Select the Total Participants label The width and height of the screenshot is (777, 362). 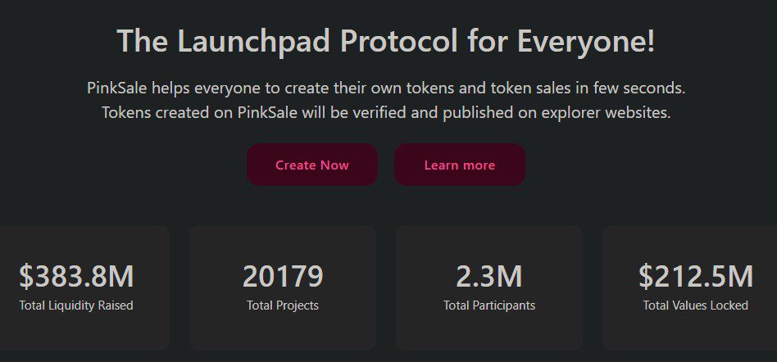pyautogui.click(x=489, y=305)
